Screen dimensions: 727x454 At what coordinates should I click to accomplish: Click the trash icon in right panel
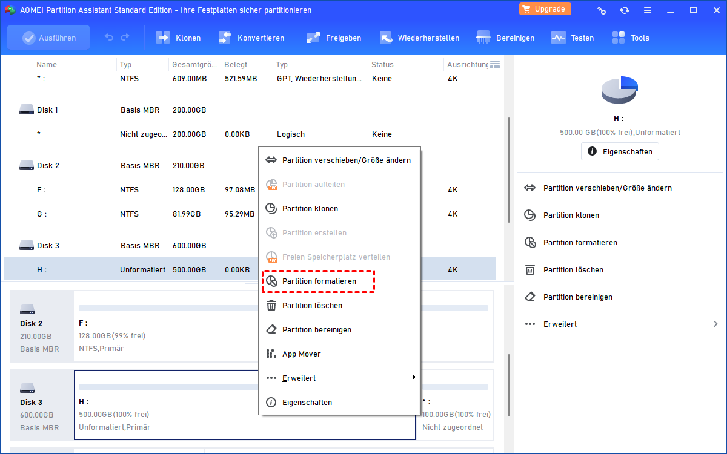[530, 270]
